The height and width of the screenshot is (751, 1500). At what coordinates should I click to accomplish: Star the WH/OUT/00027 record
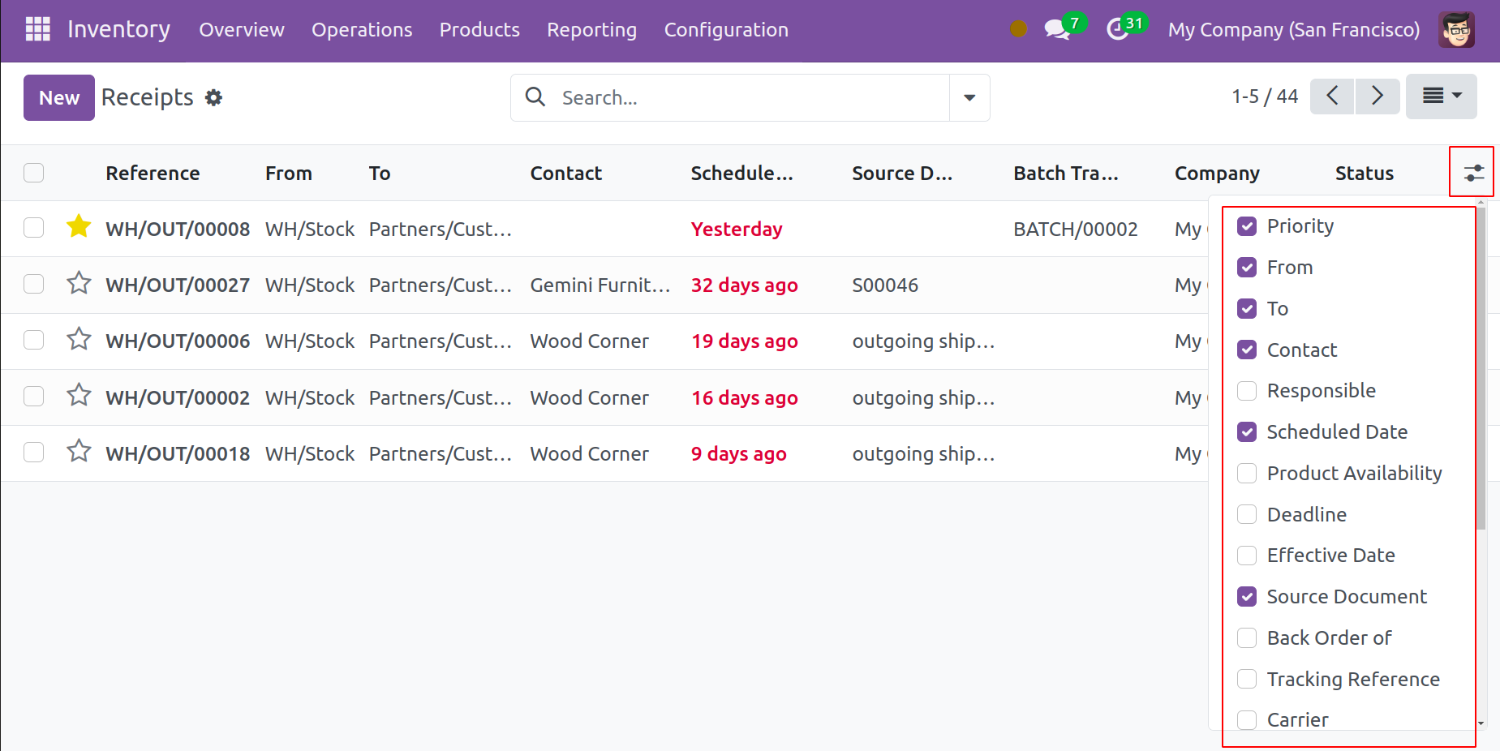(79, 284)
